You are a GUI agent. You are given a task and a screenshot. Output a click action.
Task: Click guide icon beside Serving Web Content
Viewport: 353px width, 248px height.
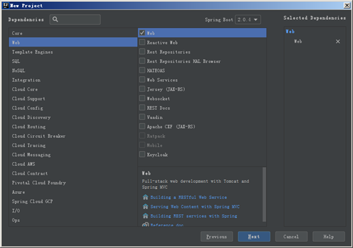(145, 207)
